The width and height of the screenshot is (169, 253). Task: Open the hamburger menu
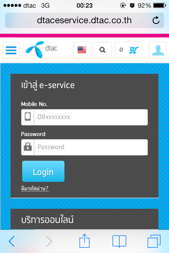(11, 50)
